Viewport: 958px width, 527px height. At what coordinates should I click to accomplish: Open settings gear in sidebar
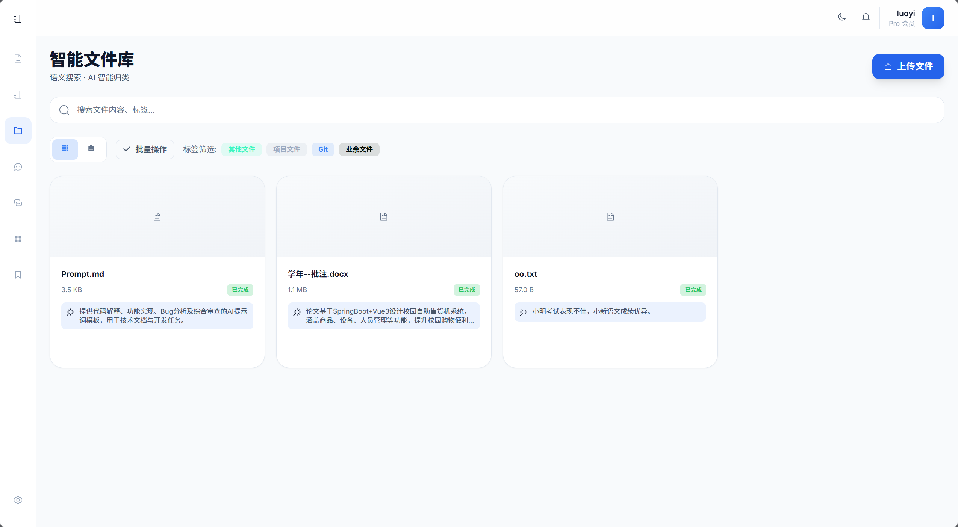(18, 500)
